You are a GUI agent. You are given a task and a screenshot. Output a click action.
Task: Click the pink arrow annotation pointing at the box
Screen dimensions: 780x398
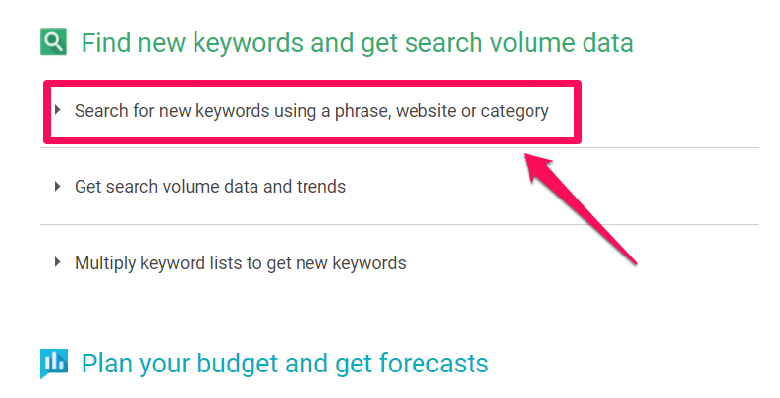point(580,208)
